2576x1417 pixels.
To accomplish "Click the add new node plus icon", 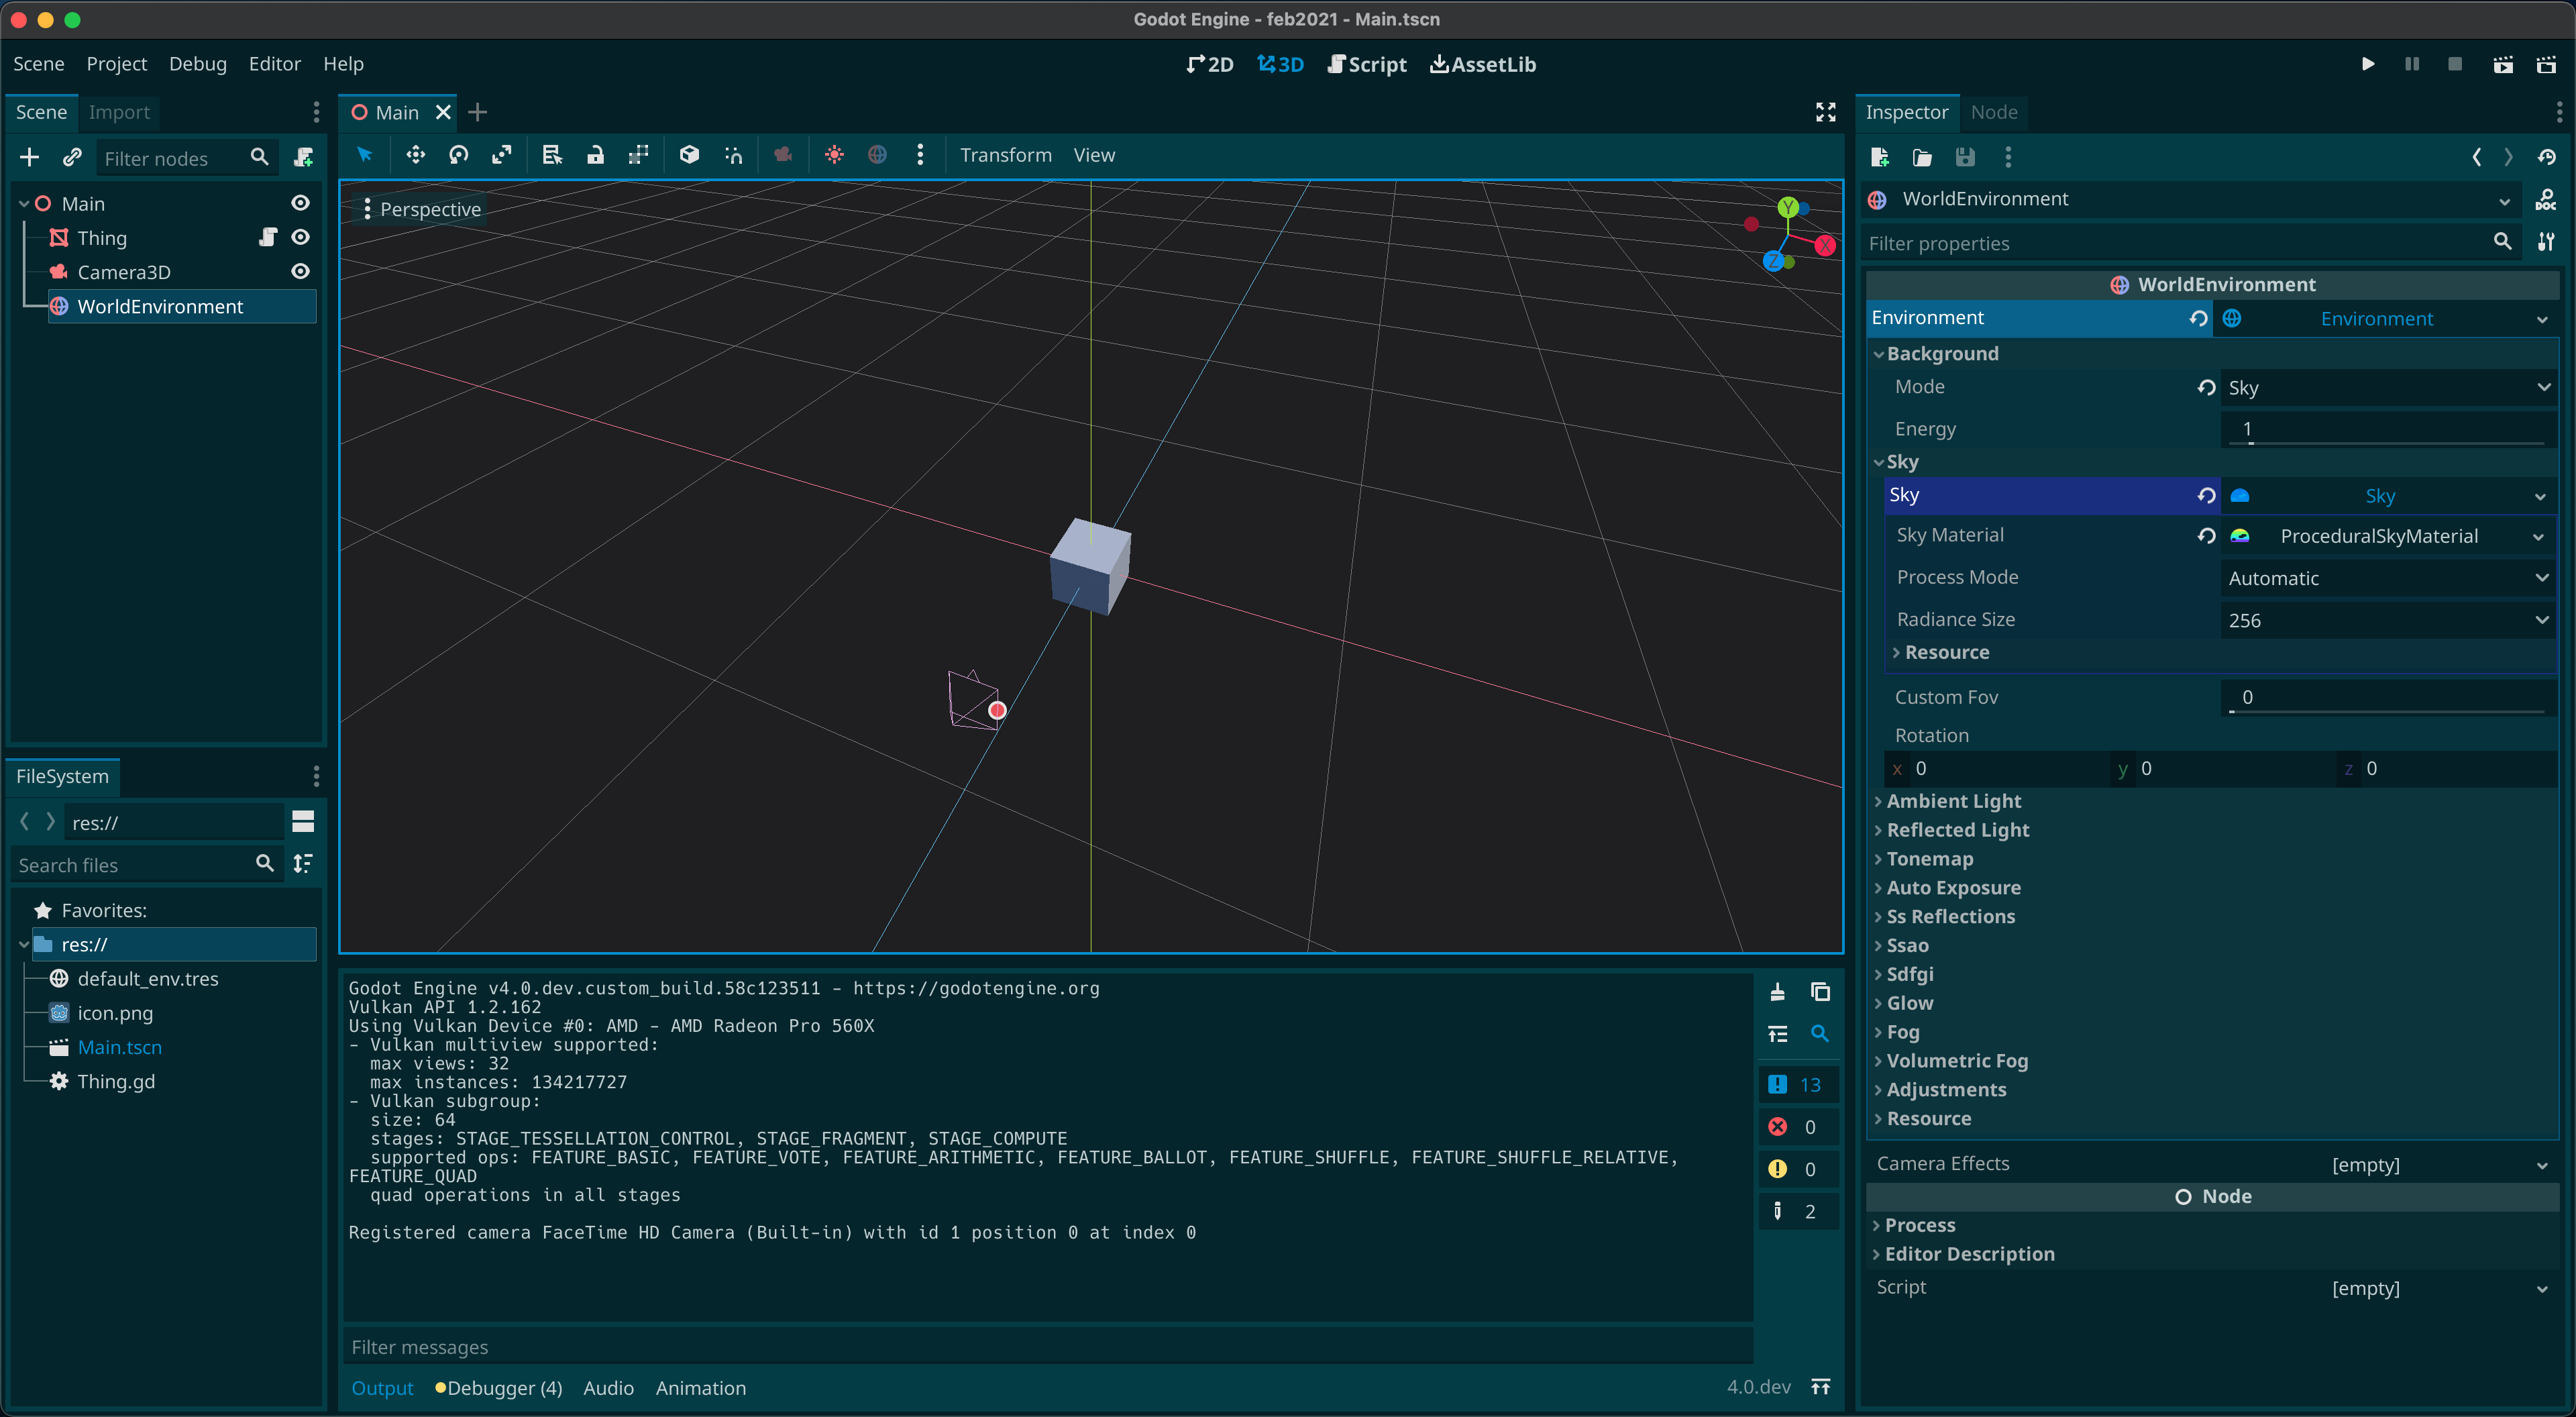I will coord(29,158).
